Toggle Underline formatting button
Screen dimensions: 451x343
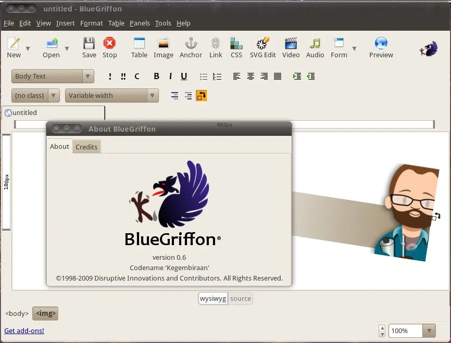pos(184,77)
